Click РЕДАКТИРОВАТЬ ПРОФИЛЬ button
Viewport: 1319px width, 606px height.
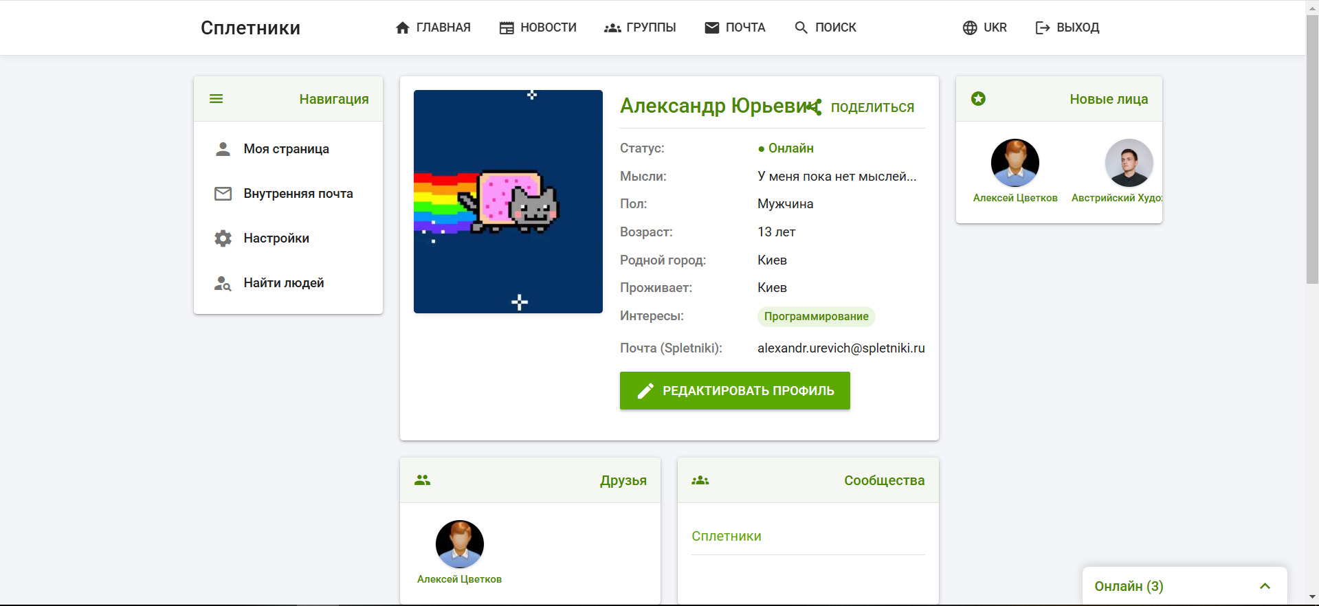(735, 391)
